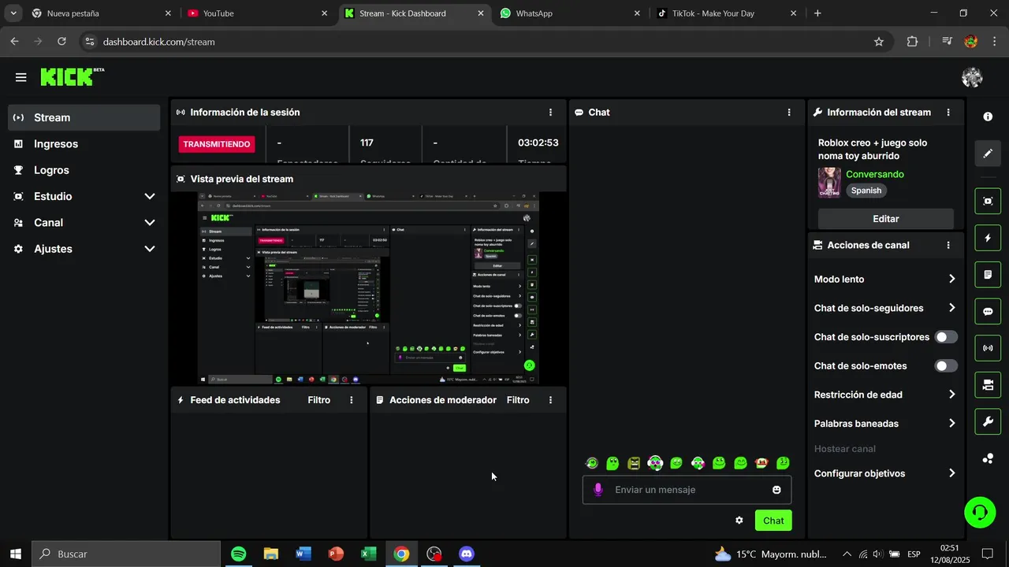Screen dimensions: 1009x567
Task: Click the browser address bar URL
Action: [158, 42]
